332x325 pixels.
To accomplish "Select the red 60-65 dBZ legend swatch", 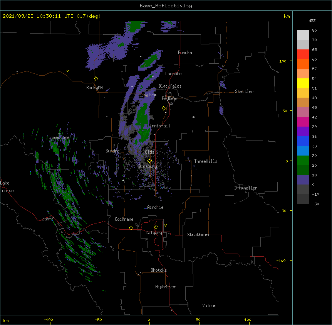I will tap(303, 54).
